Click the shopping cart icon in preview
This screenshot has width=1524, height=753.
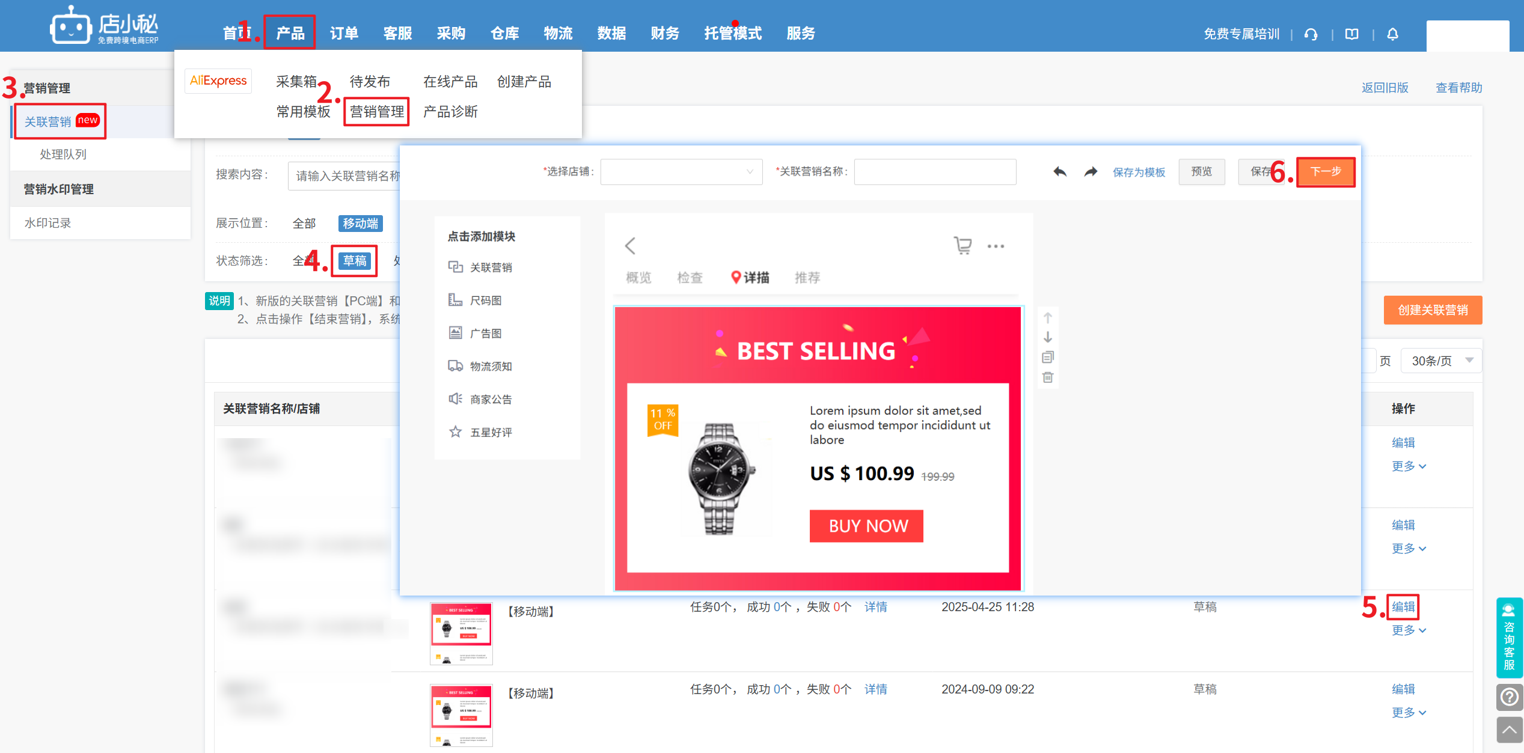click(962, 245)
